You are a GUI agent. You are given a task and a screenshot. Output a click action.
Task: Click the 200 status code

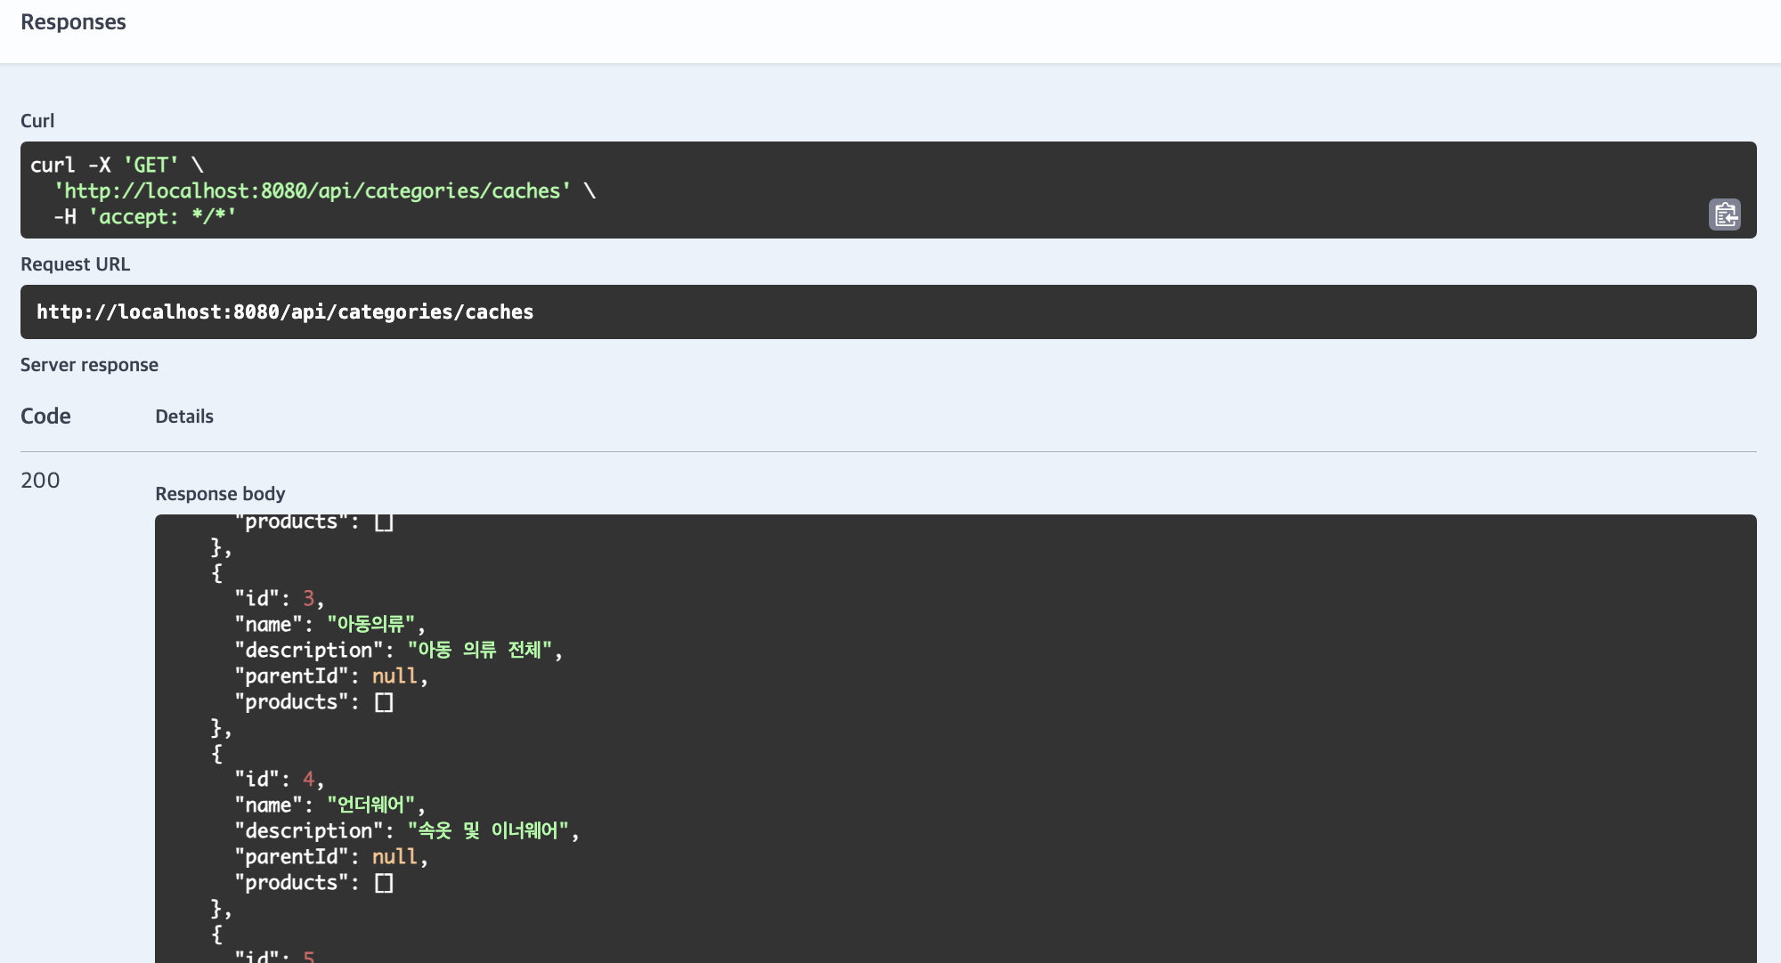(40, 480)
